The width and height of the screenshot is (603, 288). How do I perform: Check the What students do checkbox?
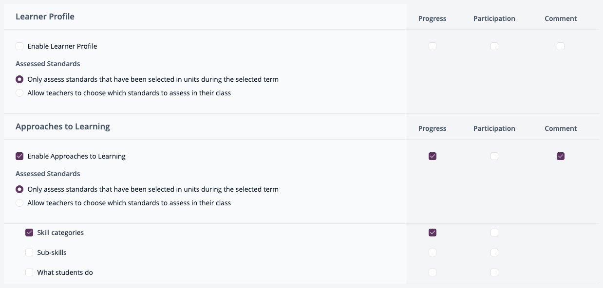point(29,272)
